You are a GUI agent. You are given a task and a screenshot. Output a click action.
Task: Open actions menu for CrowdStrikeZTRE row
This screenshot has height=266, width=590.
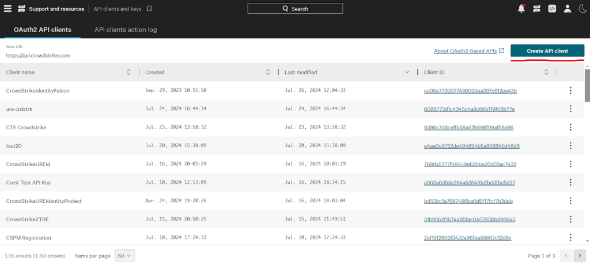point(570,219)
